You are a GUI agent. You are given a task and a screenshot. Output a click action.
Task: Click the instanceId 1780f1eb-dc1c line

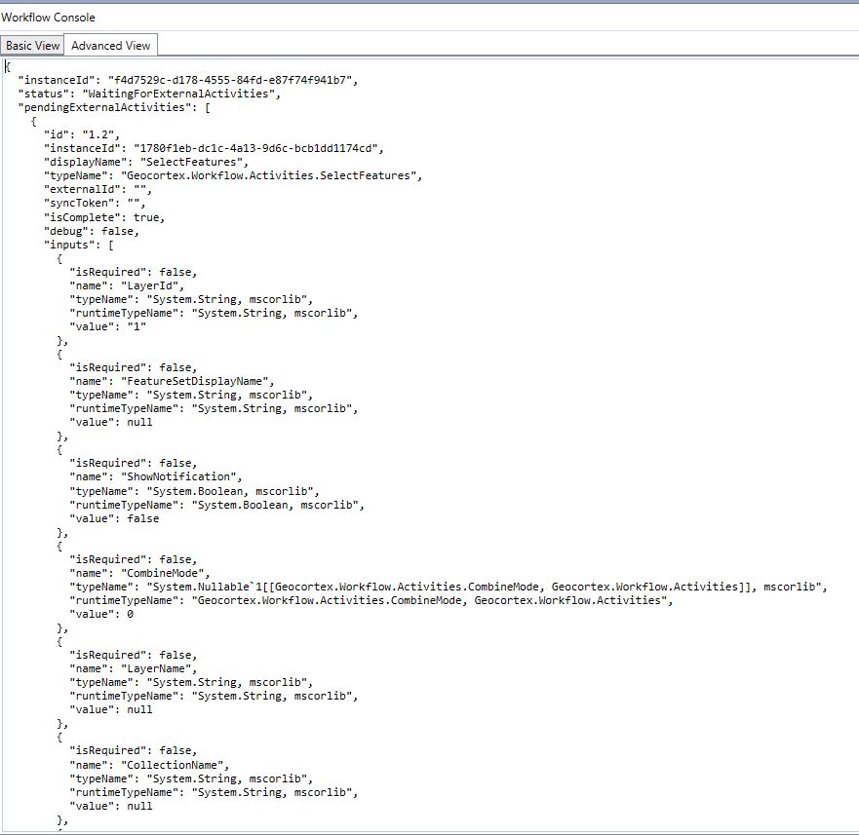click(214, 148)
